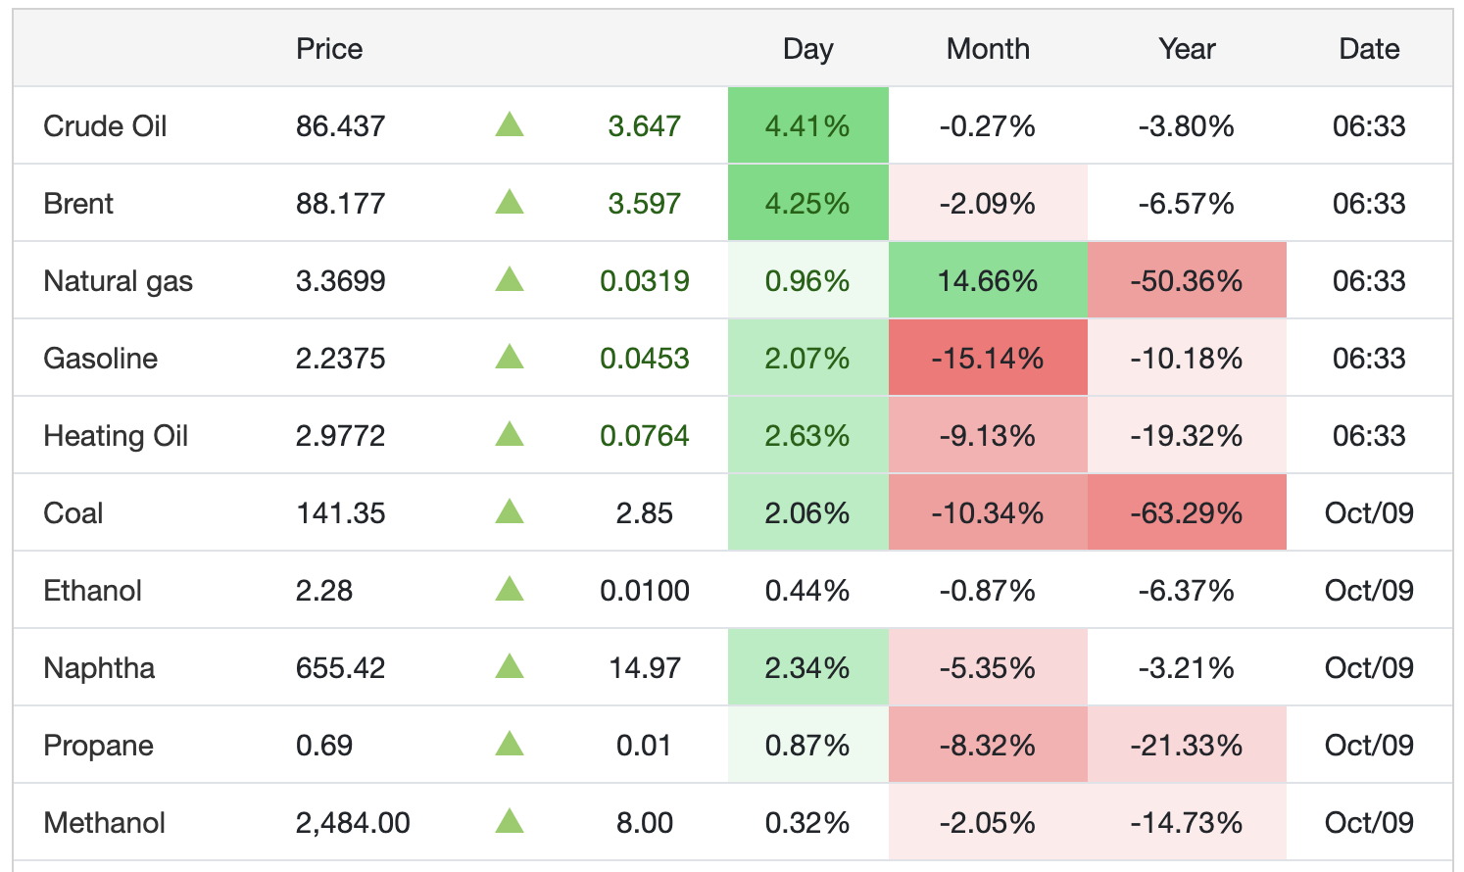Click the -10.34% month change cell
Viewport: 1464px width, 872px height.
click(988, 512)
